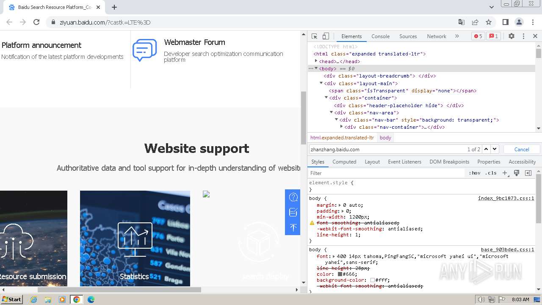Activate the DevTools element inspector icon
Screen dimensions: 542x305
pyautogui.click(x=314, y=36)
